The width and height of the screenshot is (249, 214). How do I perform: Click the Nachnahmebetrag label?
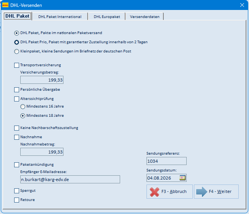tap(37, 144)
